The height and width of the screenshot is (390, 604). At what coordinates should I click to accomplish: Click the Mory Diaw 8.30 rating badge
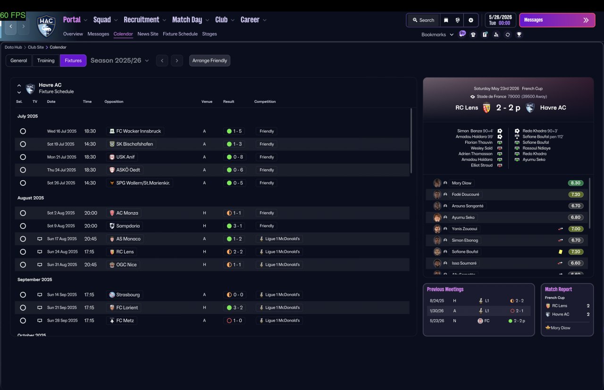[x=576, y=183]
